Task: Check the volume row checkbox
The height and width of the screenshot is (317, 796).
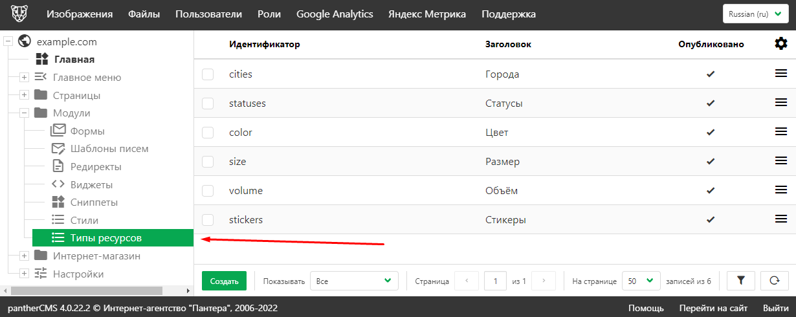Action: point(208,191)
